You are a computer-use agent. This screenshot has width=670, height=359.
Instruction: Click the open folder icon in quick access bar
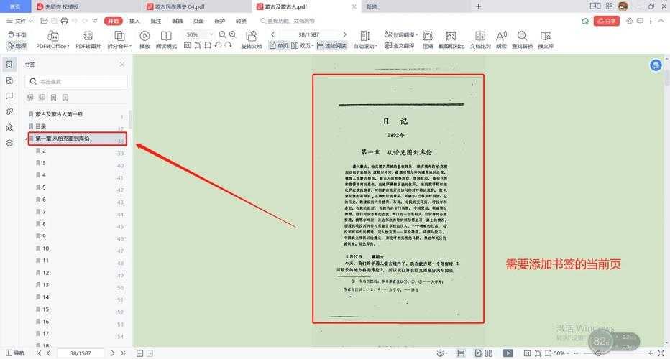[x=44, y=21]
